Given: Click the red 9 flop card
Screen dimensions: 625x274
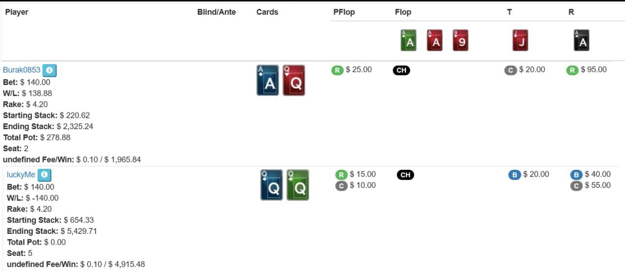Looking at the screenshot, I should click(460, 41).
